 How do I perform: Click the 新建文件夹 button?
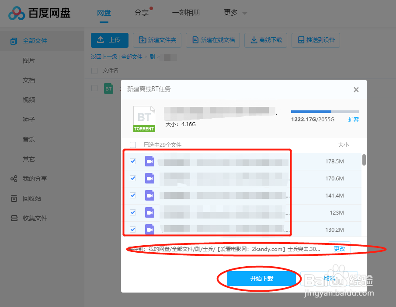[x=157, y=40]
